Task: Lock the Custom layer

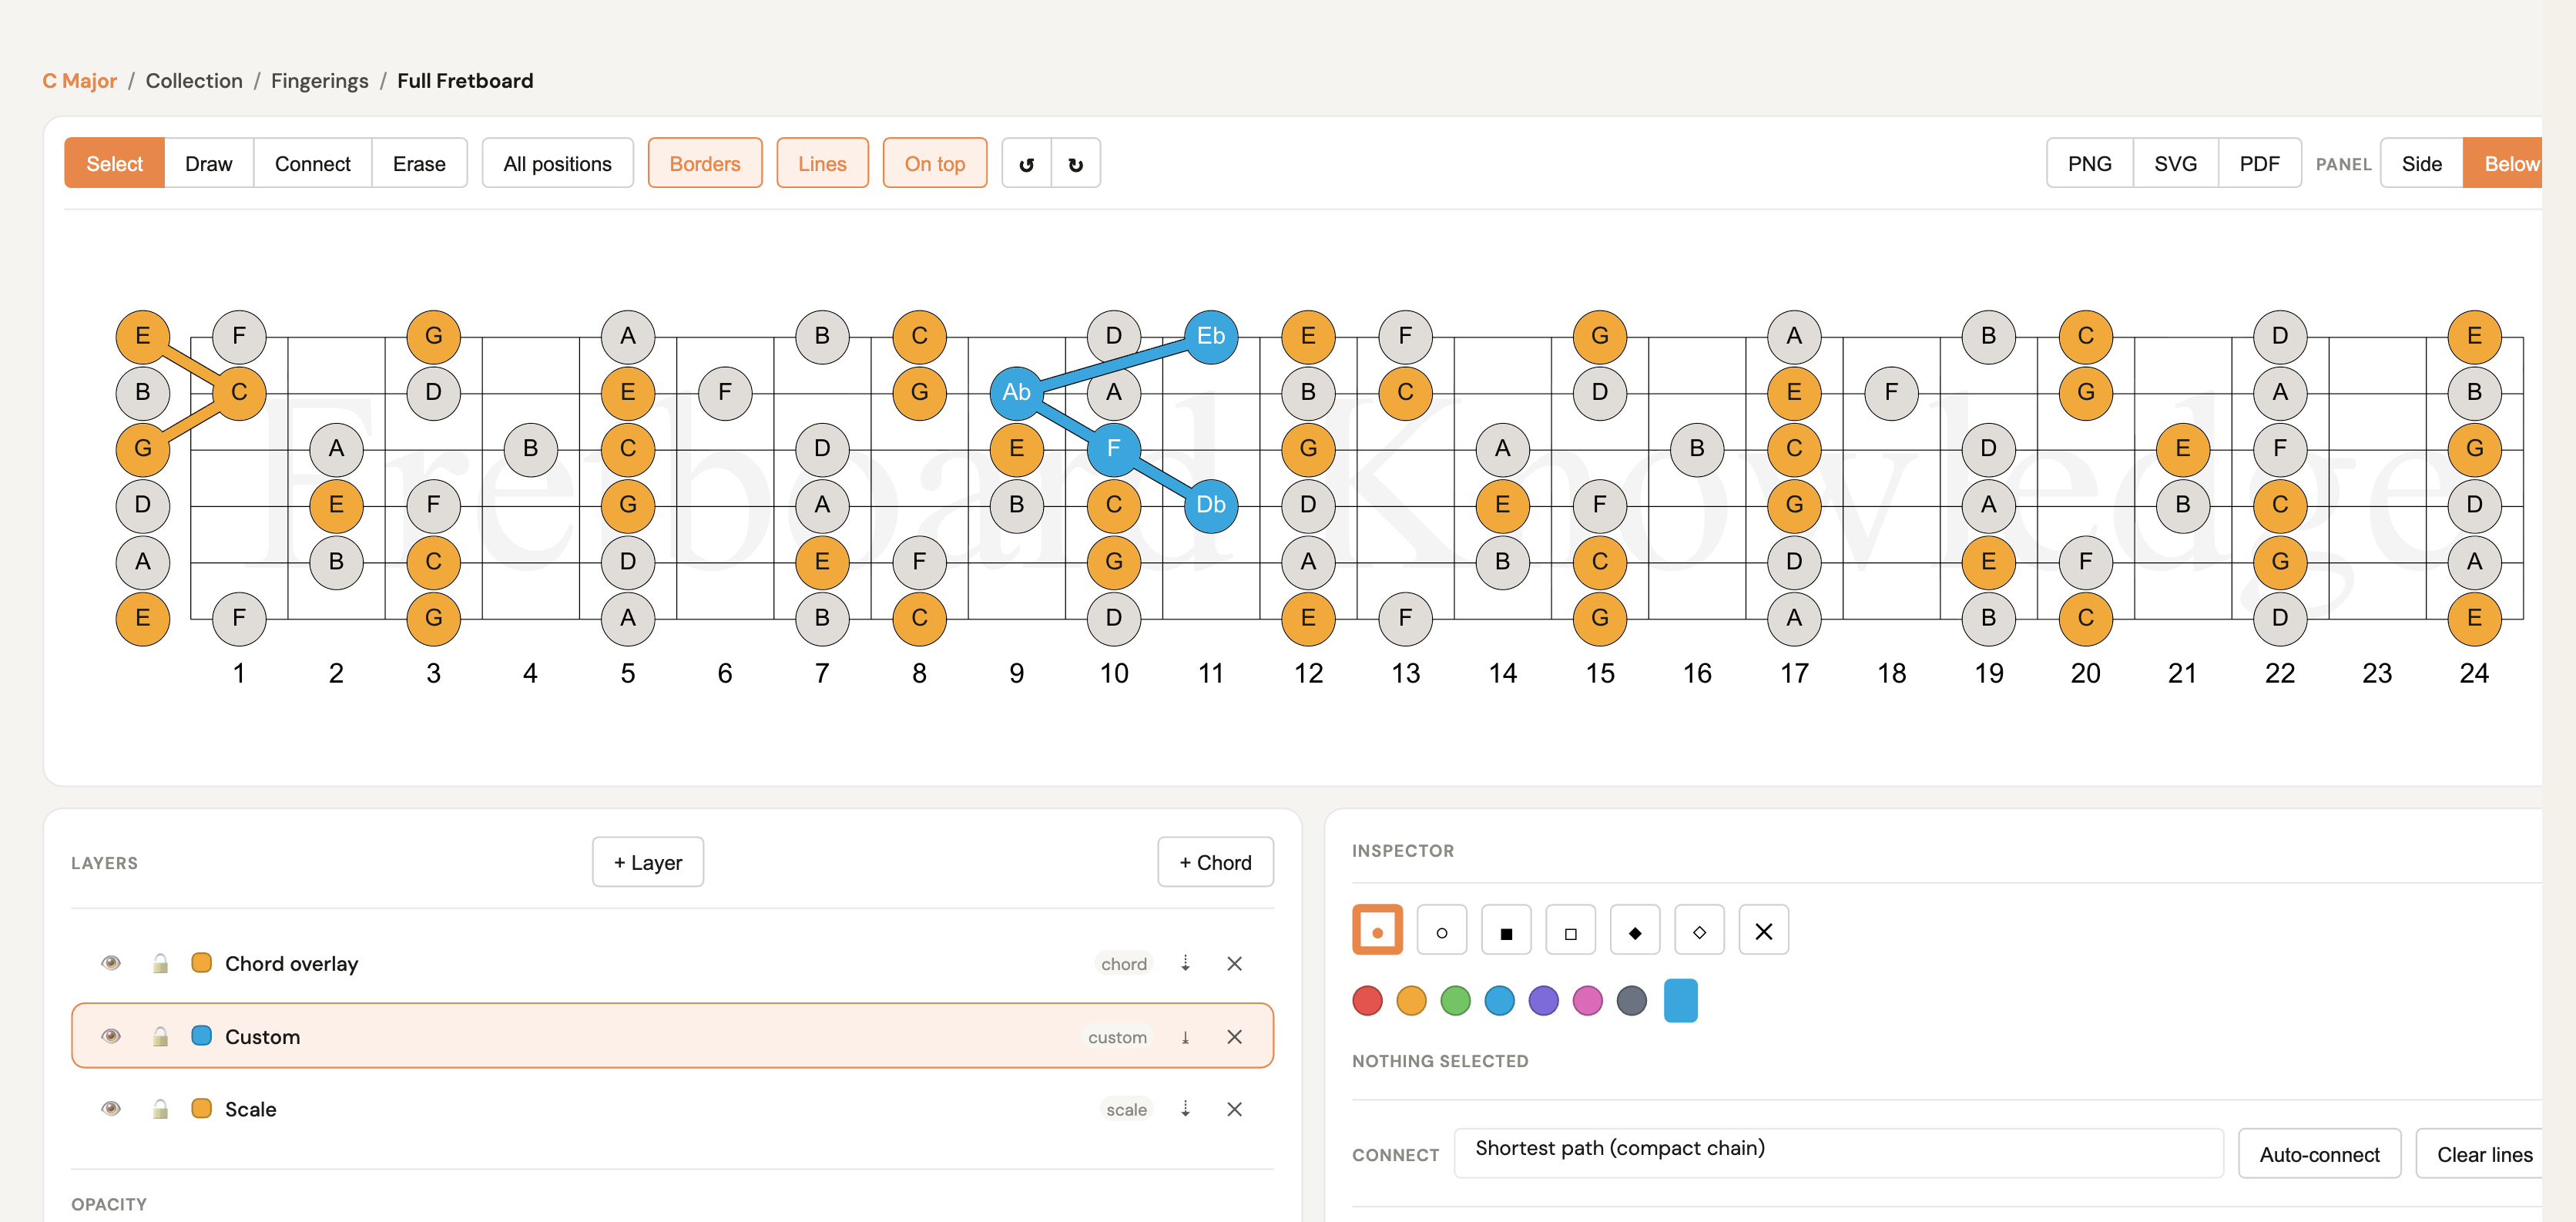Action: (x=160, y=1036)
